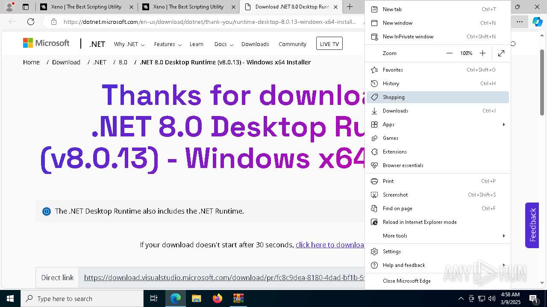
Task: Click the Extensions puzzle icon
Action: click(x=374, y=152)
